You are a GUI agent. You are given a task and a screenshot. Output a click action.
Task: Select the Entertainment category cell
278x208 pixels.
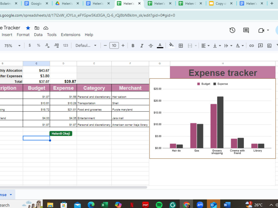94,116
